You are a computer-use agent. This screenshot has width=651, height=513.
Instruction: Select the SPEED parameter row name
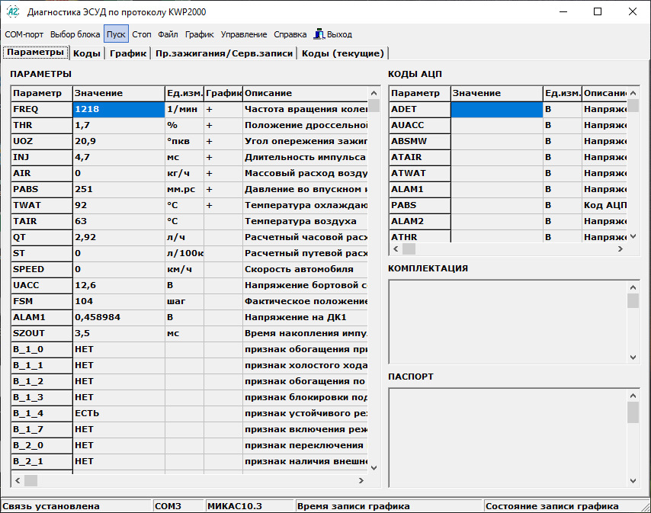click(x=41, y=269)
